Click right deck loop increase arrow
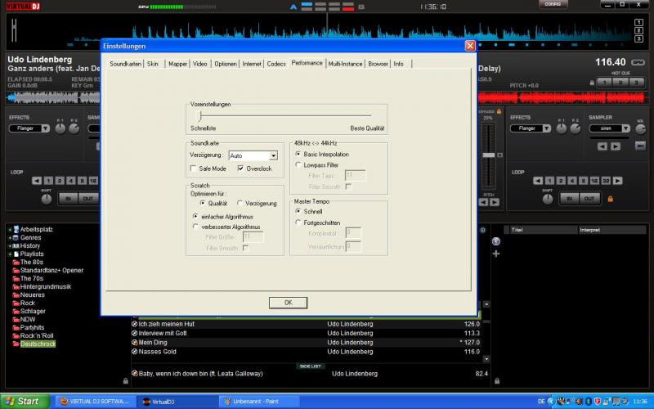The image size is (654, 409). tap(618, 181)
